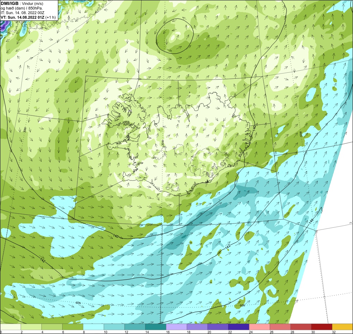Click the 2–4 m/s light green legend swatch
Screen dimensions: 353x334
click(31, 327)
